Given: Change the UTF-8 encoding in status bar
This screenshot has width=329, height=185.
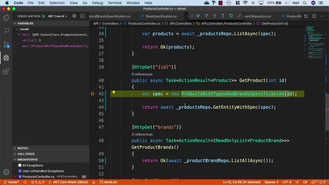Looking at the screenshot, I should tap(287, 182).
